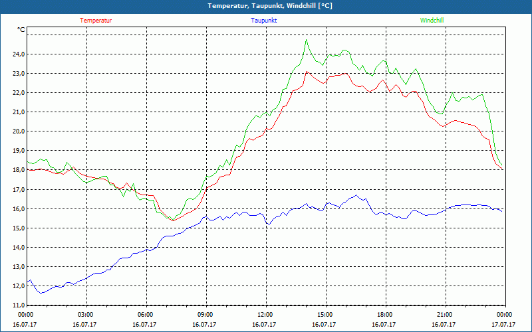
Task: Click the 18:00 time axis label
Action: click(384, 315)
